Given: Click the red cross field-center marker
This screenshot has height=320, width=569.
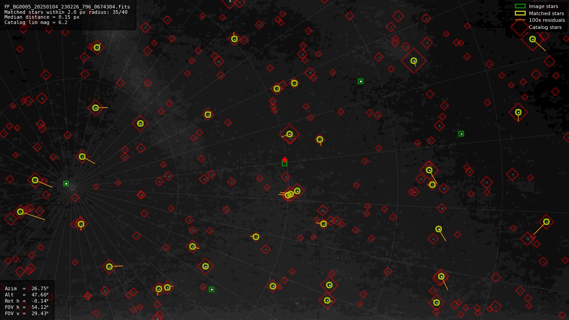Looking at the screenshot, I should [x=285, y=160].
